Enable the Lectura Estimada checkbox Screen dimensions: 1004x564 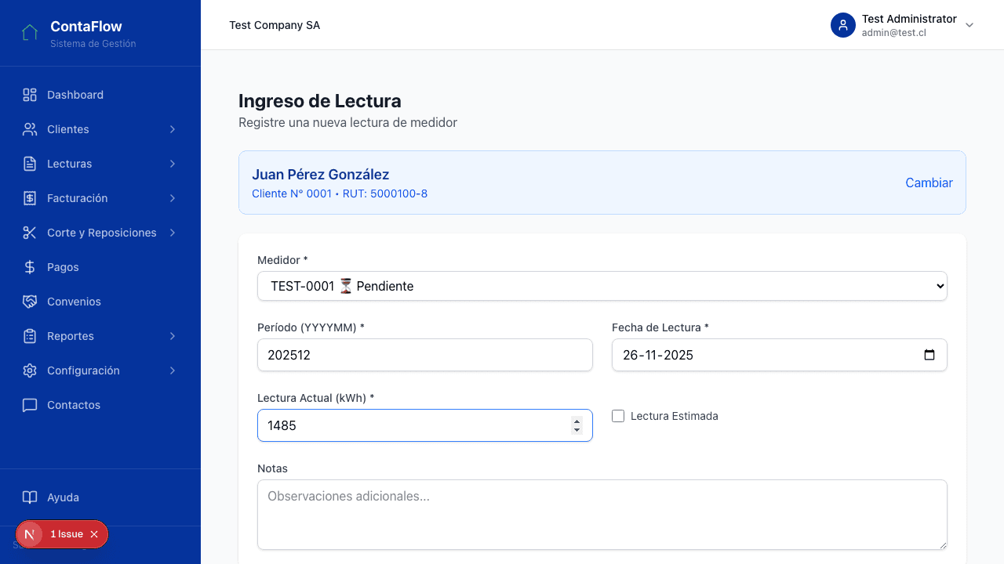[x=618, y=416]
